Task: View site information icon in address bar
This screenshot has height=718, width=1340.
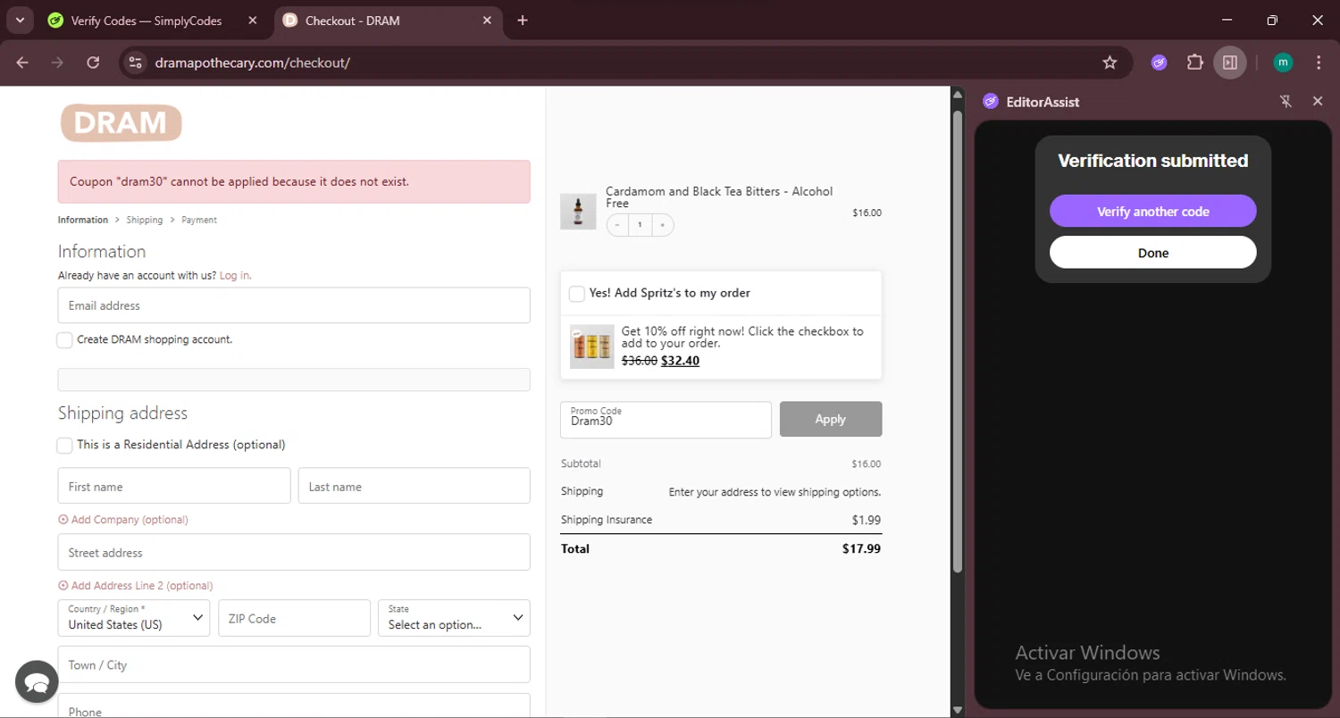Action: (x=135, y=63)
